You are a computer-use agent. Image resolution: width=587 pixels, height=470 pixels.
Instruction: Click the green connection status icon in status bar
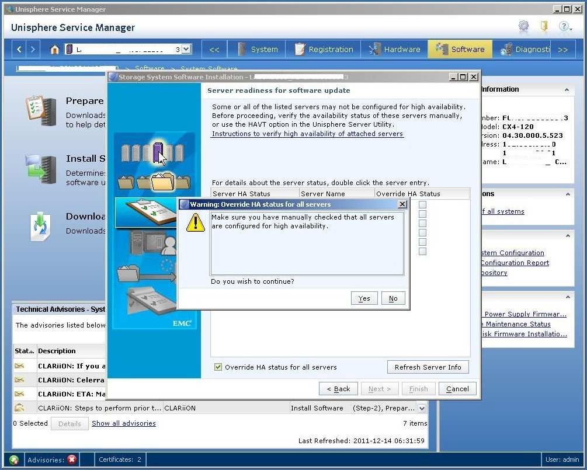coord(14,459)
